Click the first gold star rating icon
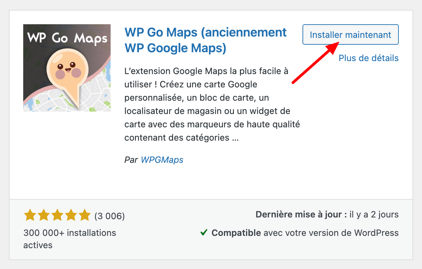422x269 pixels. point(29,215)
